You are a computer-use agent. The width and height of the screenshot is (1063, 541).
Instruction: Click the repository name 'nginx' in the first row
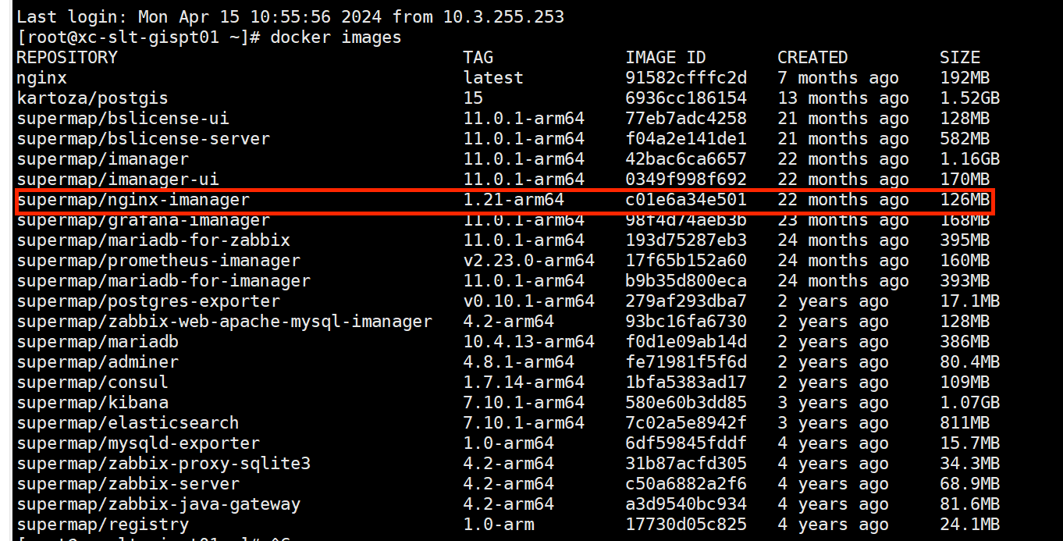tap(42, 78)
